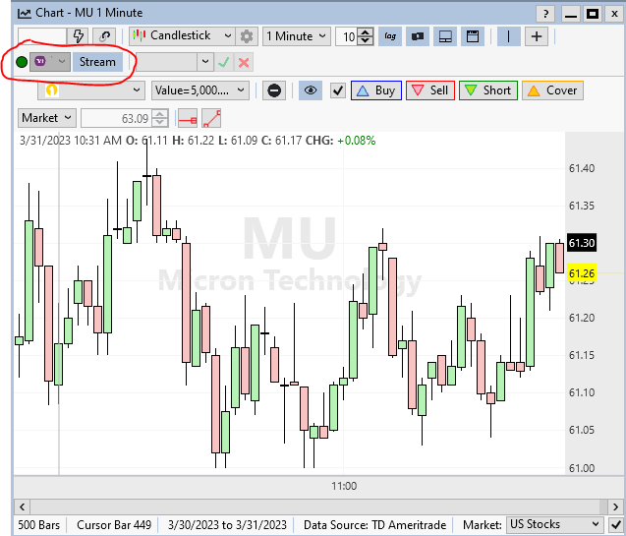Open the Candlestick chart style dropdown
The height and width of the screenshot is (536, 626).
pyautogui.click(x=182, y=36)
